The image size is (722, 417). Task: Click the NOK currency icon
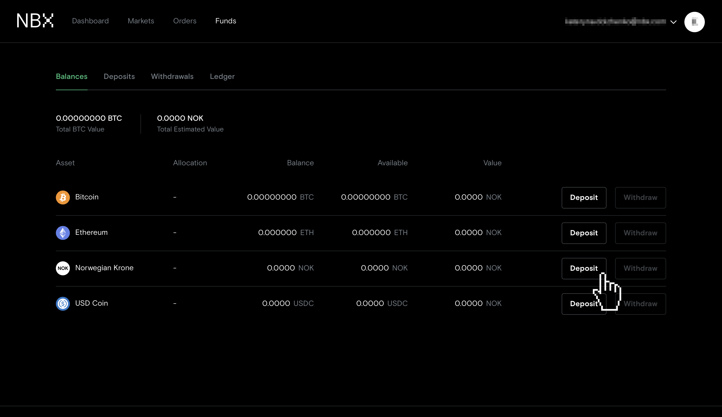[63, 268]
